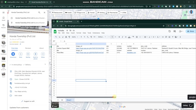Open Fortress Square Mall image_url link
The height and width of the screenshot is (110, 196).
90,48
